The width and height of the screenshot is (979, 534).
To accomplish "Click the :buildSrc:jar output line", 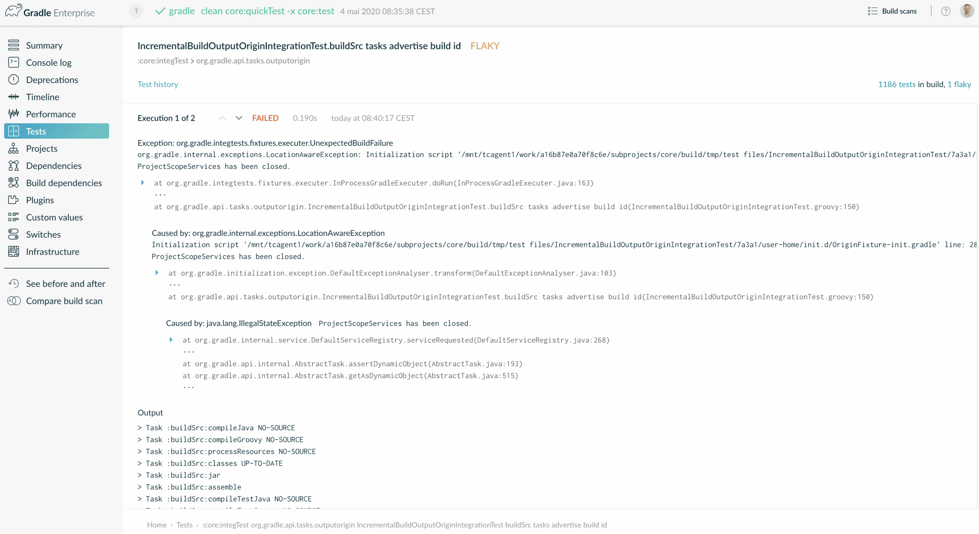I will (x=179, y=475).
